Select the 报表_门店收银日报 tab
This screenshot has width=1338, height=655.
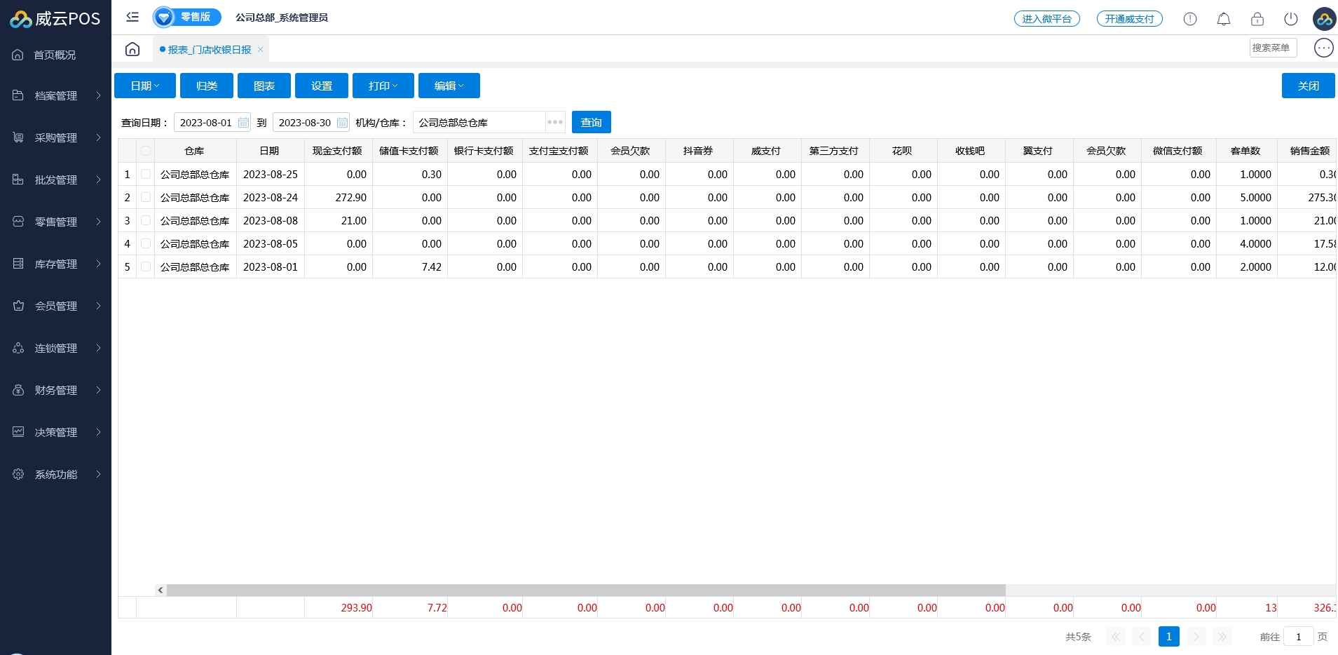(x=209, y=50)
